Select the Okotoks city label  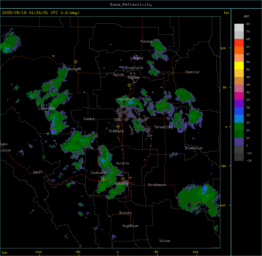(x=125, y=213)
